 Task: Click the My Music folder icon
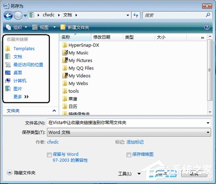[65, 53]
